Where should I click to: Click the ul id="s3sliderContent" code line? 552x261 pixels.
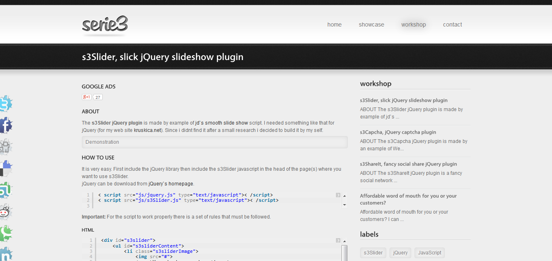[x=148, y=246]
